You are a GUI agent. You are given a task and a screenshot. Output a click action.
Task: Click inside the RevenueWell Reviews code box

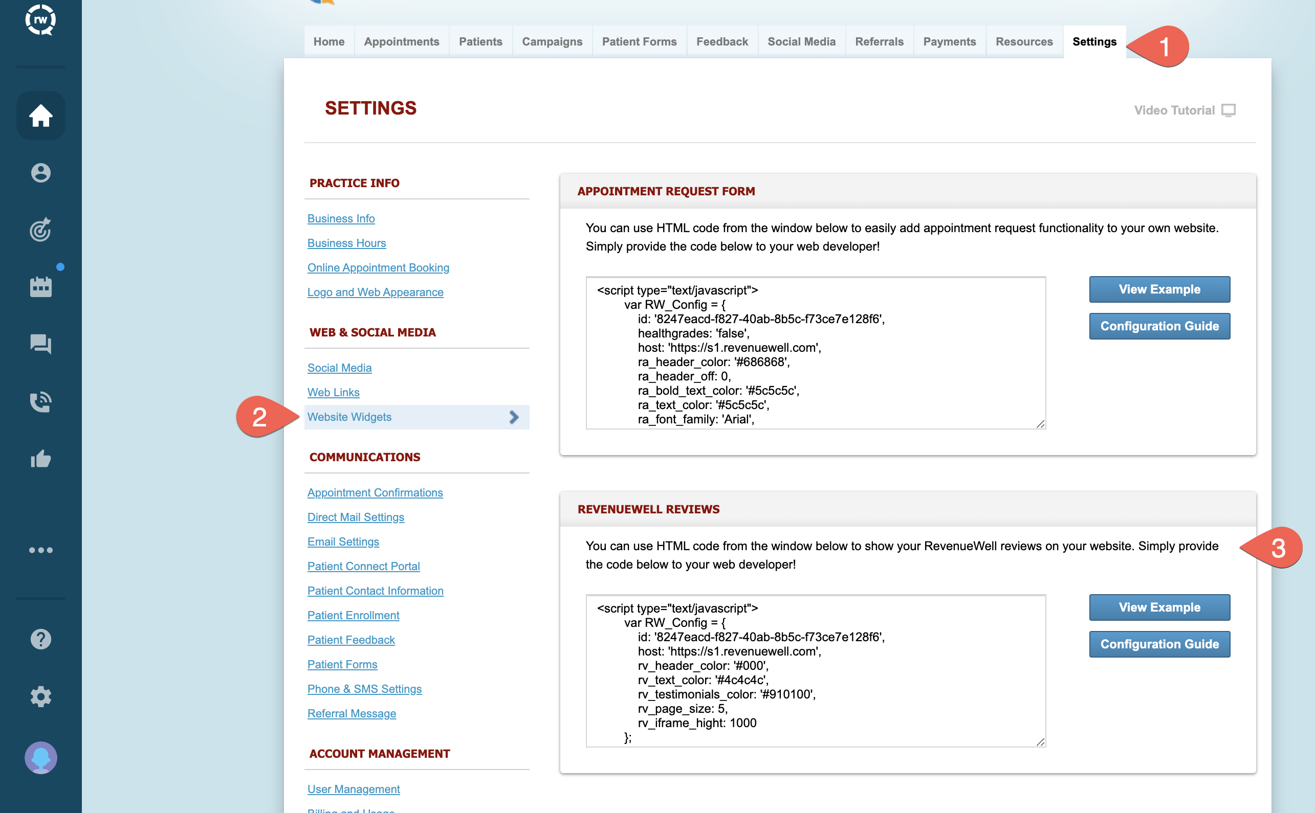coord(815,670)
